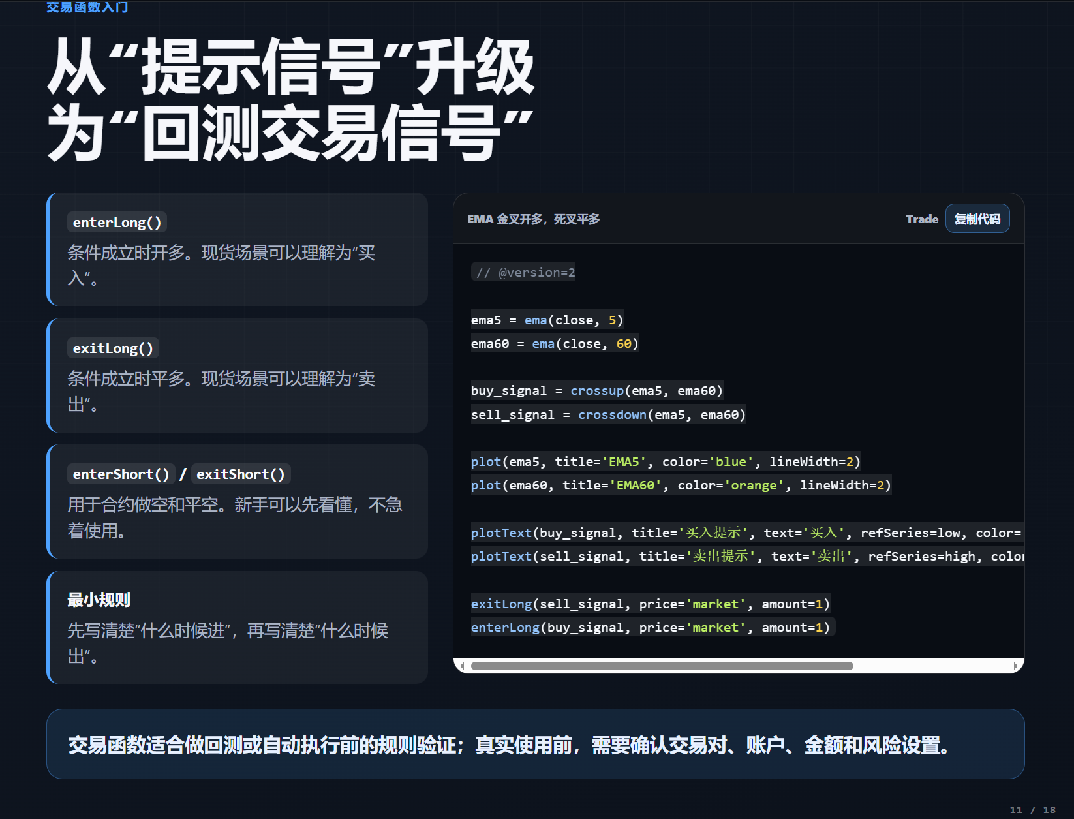Click the enterLong(buy_signal...) code line

tap(653, 627)
